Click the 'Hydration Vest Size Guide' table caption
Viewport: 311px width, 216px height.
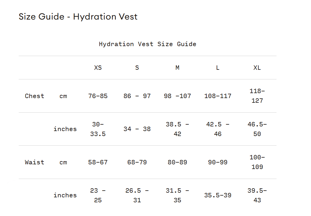coord(147,44)
